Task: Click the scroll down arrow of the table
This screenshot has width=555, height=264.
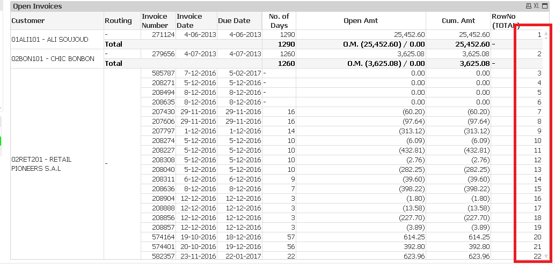Action: tap(546, 256)
